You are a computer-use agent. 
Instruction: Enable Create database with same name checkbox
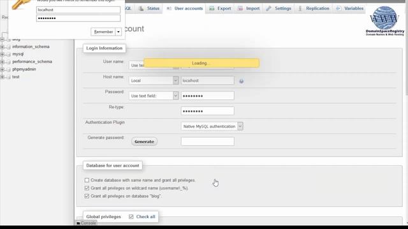coord(87,180)
